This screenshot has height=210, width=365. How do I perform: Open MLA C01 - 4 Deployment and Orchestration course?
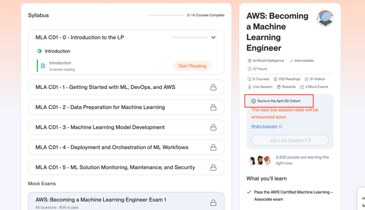(126, 147)
